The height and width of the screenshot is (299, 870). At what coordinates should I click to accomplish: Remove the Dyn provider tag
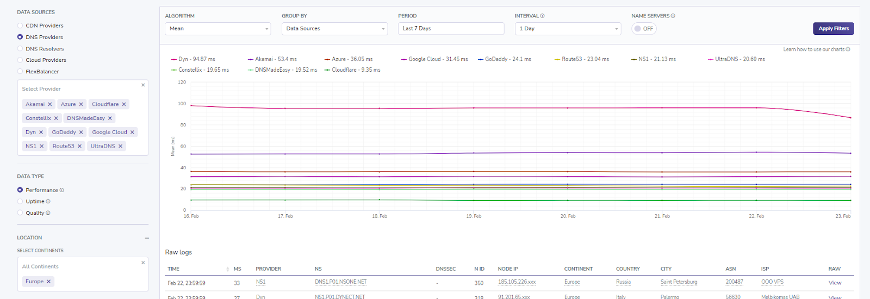(41, 132)
